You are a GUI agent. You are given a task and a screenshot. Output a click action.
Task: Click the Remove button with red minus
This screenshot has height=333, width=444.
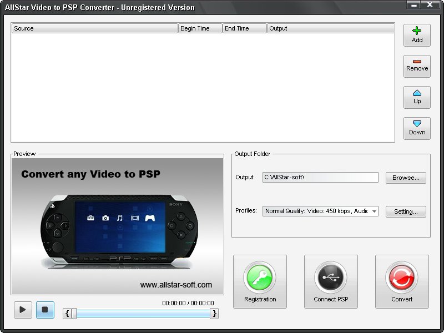pyautogui.click(x=417, y=66)
